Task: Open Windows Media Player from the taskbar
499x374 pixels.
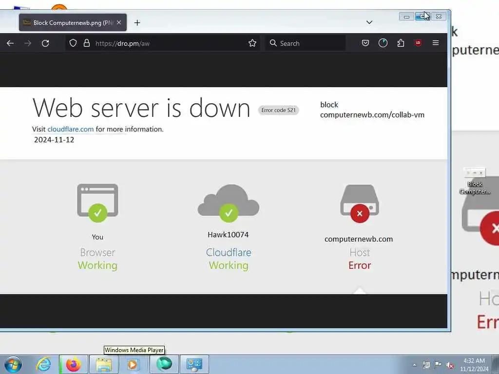Action: click(133, 364)
